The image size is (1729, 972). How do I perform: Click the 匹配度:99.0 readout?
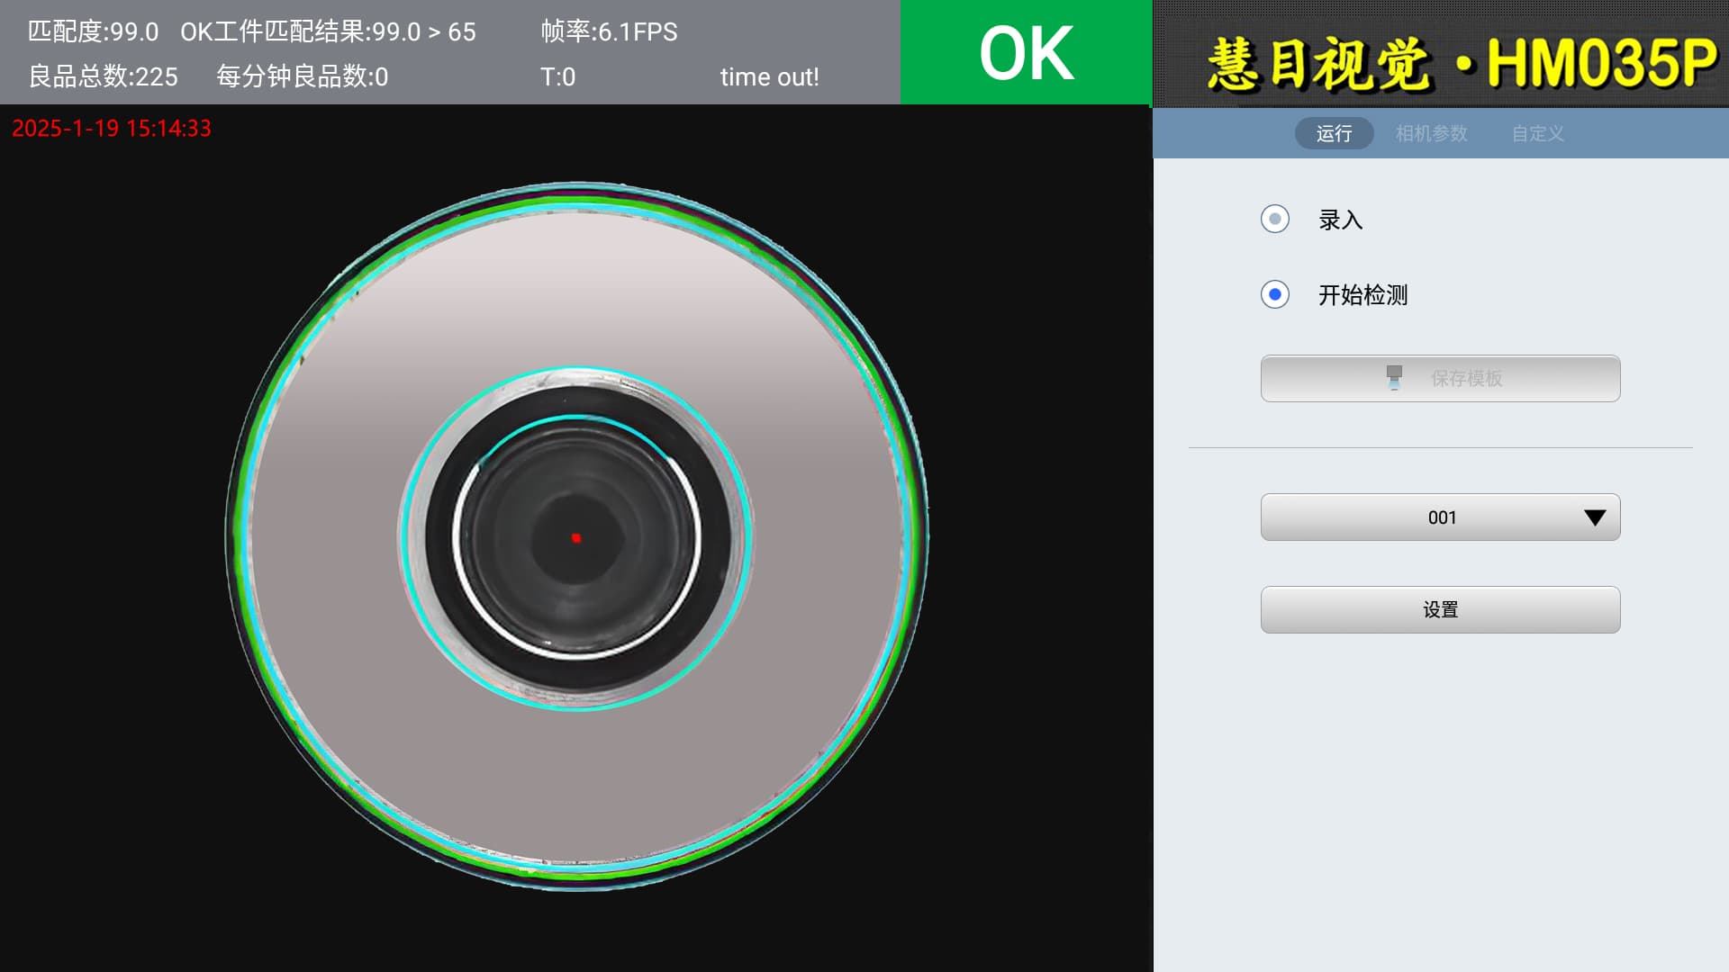point(93,32)
